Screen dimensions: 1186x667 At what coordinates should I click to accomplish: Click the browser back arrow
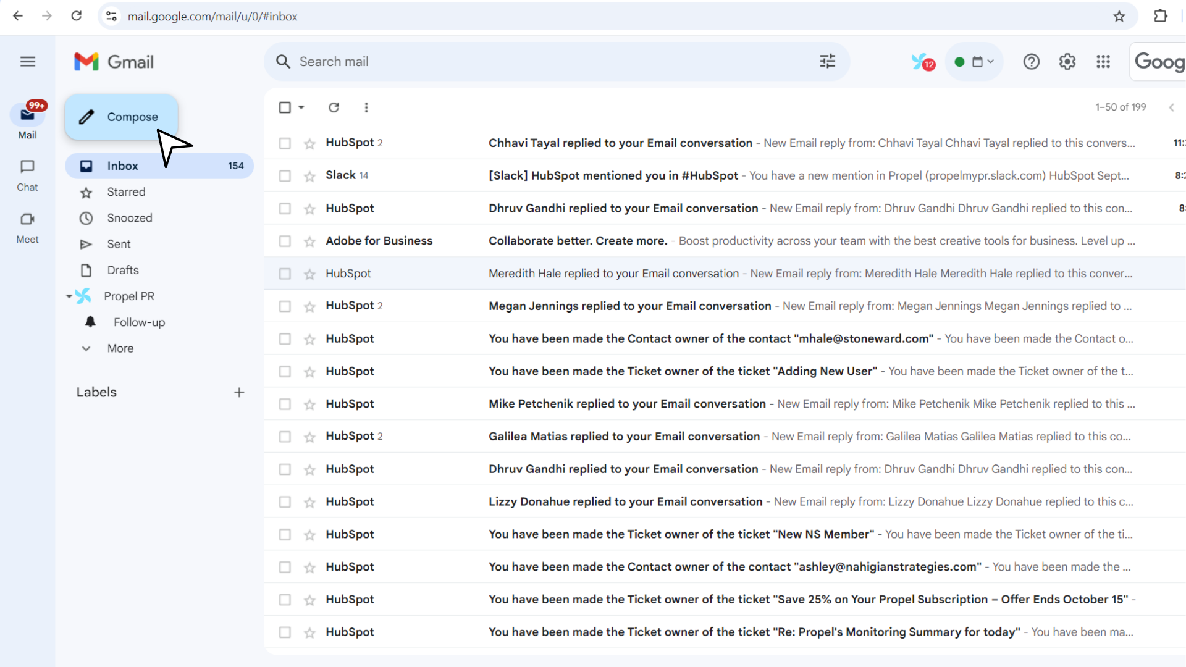pyautogui.click(x=18, y=16)
